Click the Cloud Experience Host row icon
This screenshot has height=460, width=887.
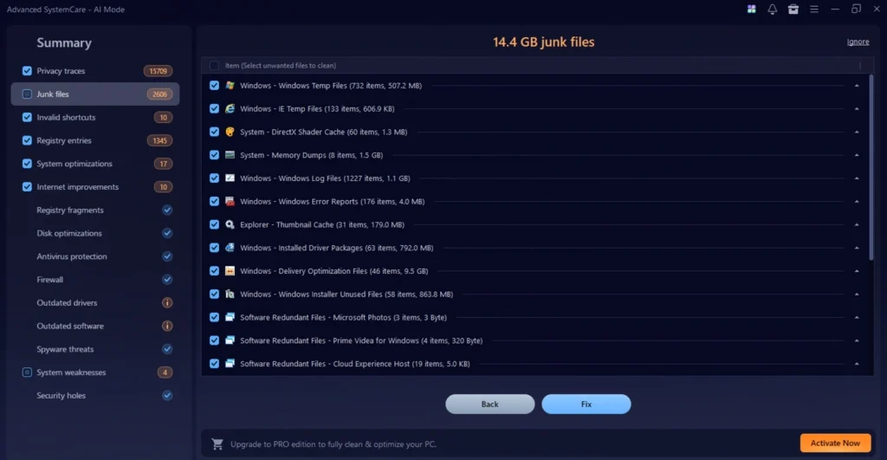230,364
